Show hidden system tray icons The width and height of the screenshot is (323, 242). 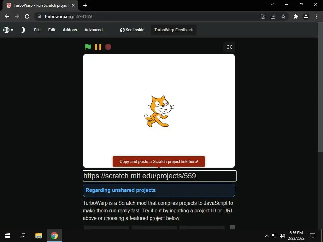[x=267, y=236]
